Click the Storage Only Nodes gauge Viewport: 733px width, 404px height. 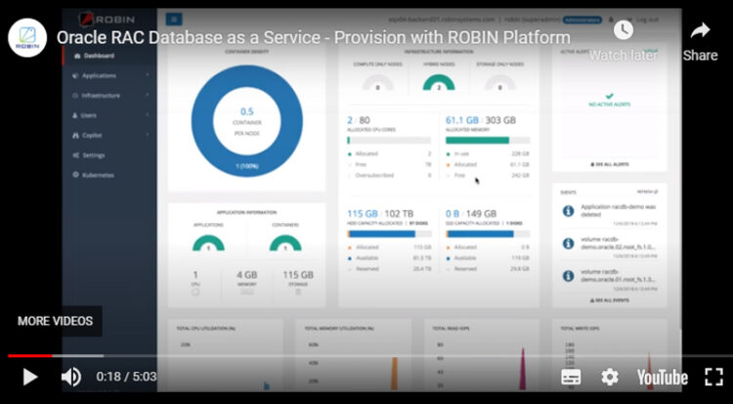500,83
